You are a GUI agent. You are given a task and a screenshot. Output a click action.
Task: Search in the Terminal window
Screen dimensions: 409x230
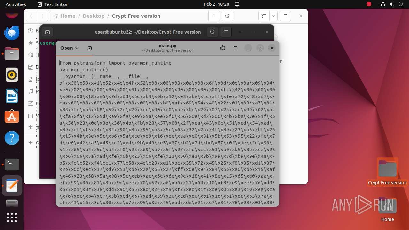(212, 32)
